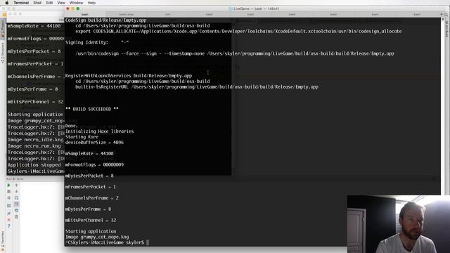Add a new Terminal tab with plus button

[442, 14]
